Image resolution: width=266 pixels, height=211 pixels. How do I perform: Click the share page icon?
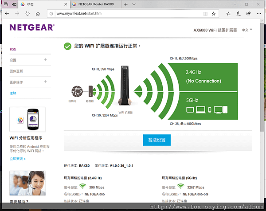[249, 14]
